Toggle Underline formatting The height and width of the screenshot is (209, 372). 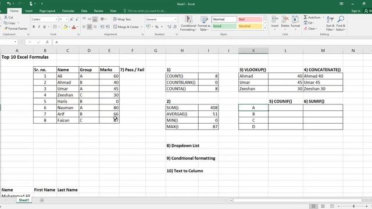pos(44,27)
